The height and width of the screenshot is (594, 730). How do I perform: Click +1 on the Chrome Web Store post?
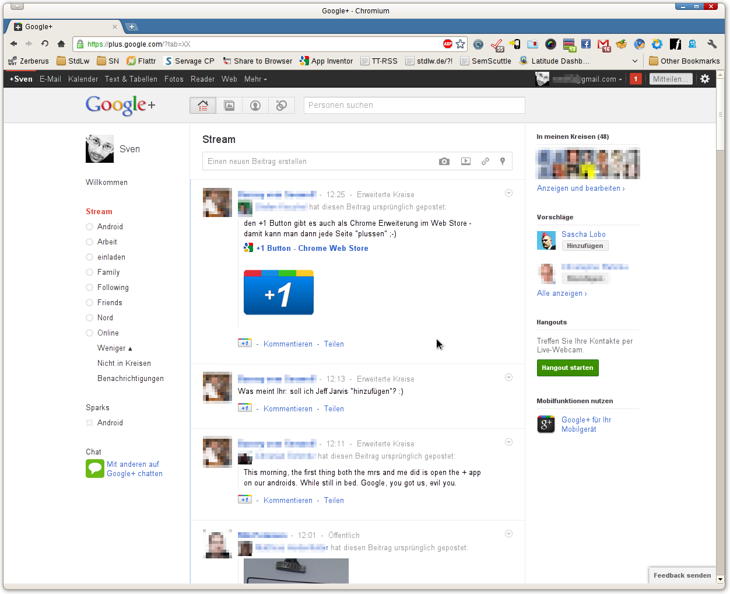click(245, 343)
